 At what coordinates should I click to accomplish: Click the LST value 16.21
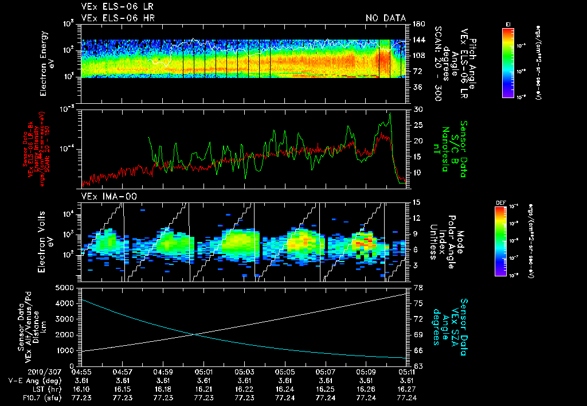coord(204,389)
